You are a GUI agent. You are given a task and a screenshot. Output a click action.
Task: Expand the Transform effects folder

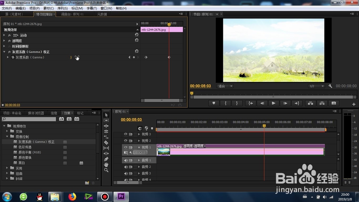[x=7, y=132]
